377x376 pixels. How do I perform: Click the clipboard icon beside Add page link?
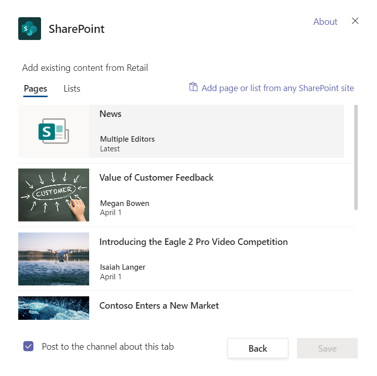click(x=193, y=87)
